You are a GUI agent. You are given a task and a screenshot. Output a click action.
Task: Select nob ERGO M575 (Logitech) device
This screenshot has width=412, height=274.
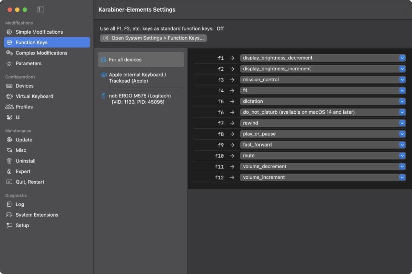click(x=141, y=99)
